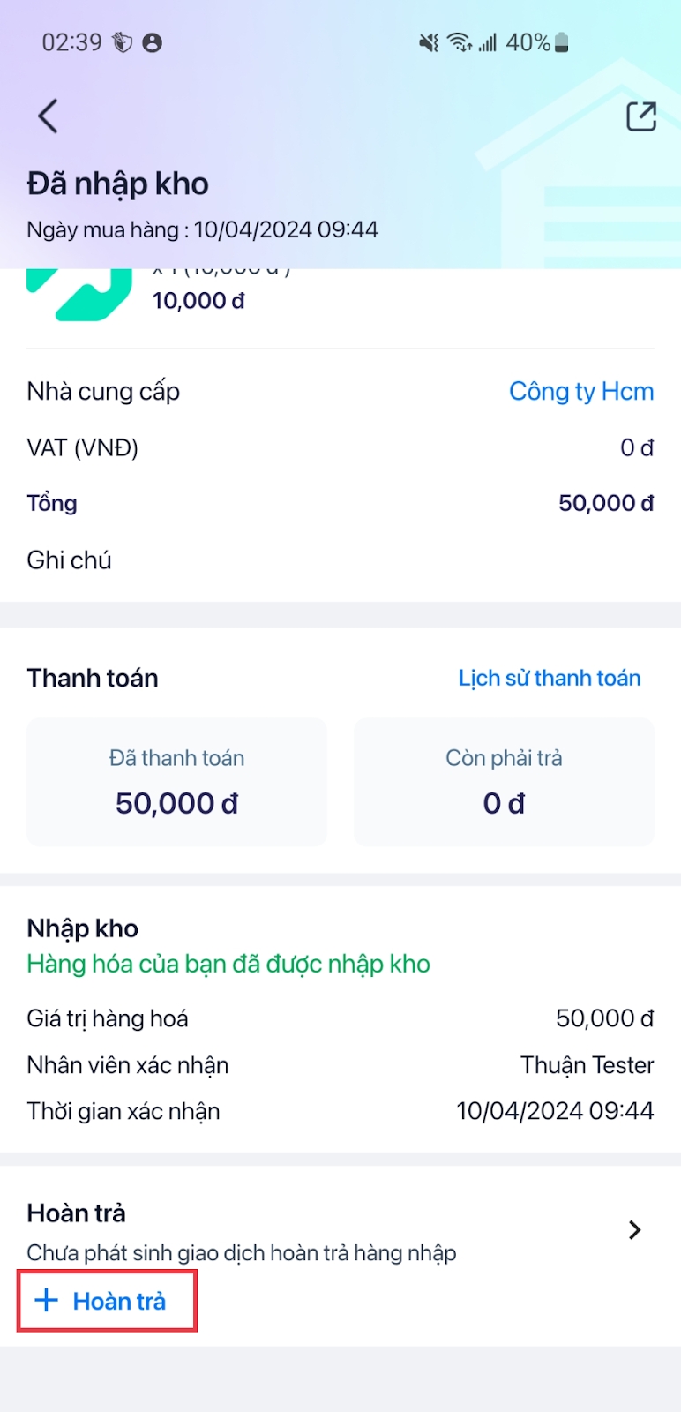
Task: Tap the signal strength icon
Action: pyautogui.click(x=488, y=42)
